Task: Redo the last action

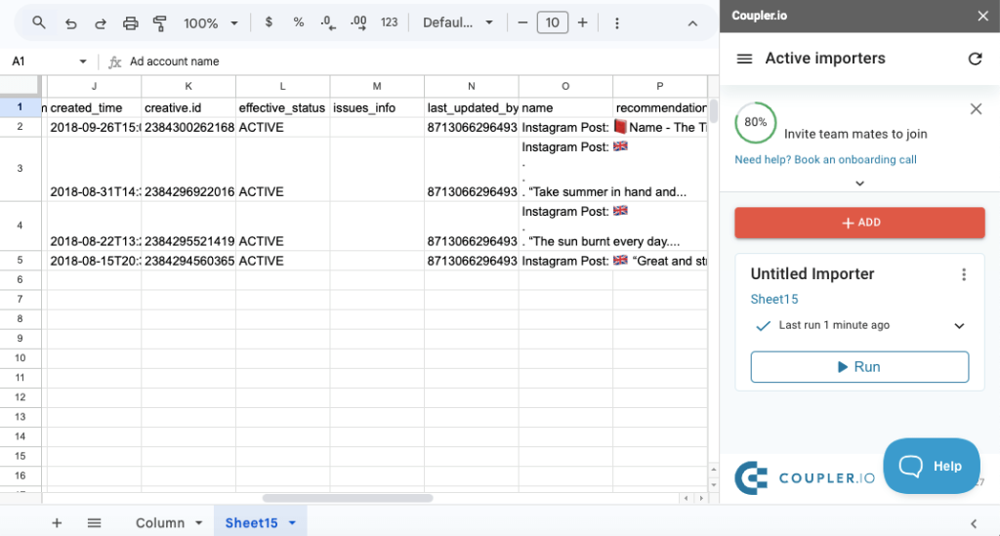Action: (101, 23)
